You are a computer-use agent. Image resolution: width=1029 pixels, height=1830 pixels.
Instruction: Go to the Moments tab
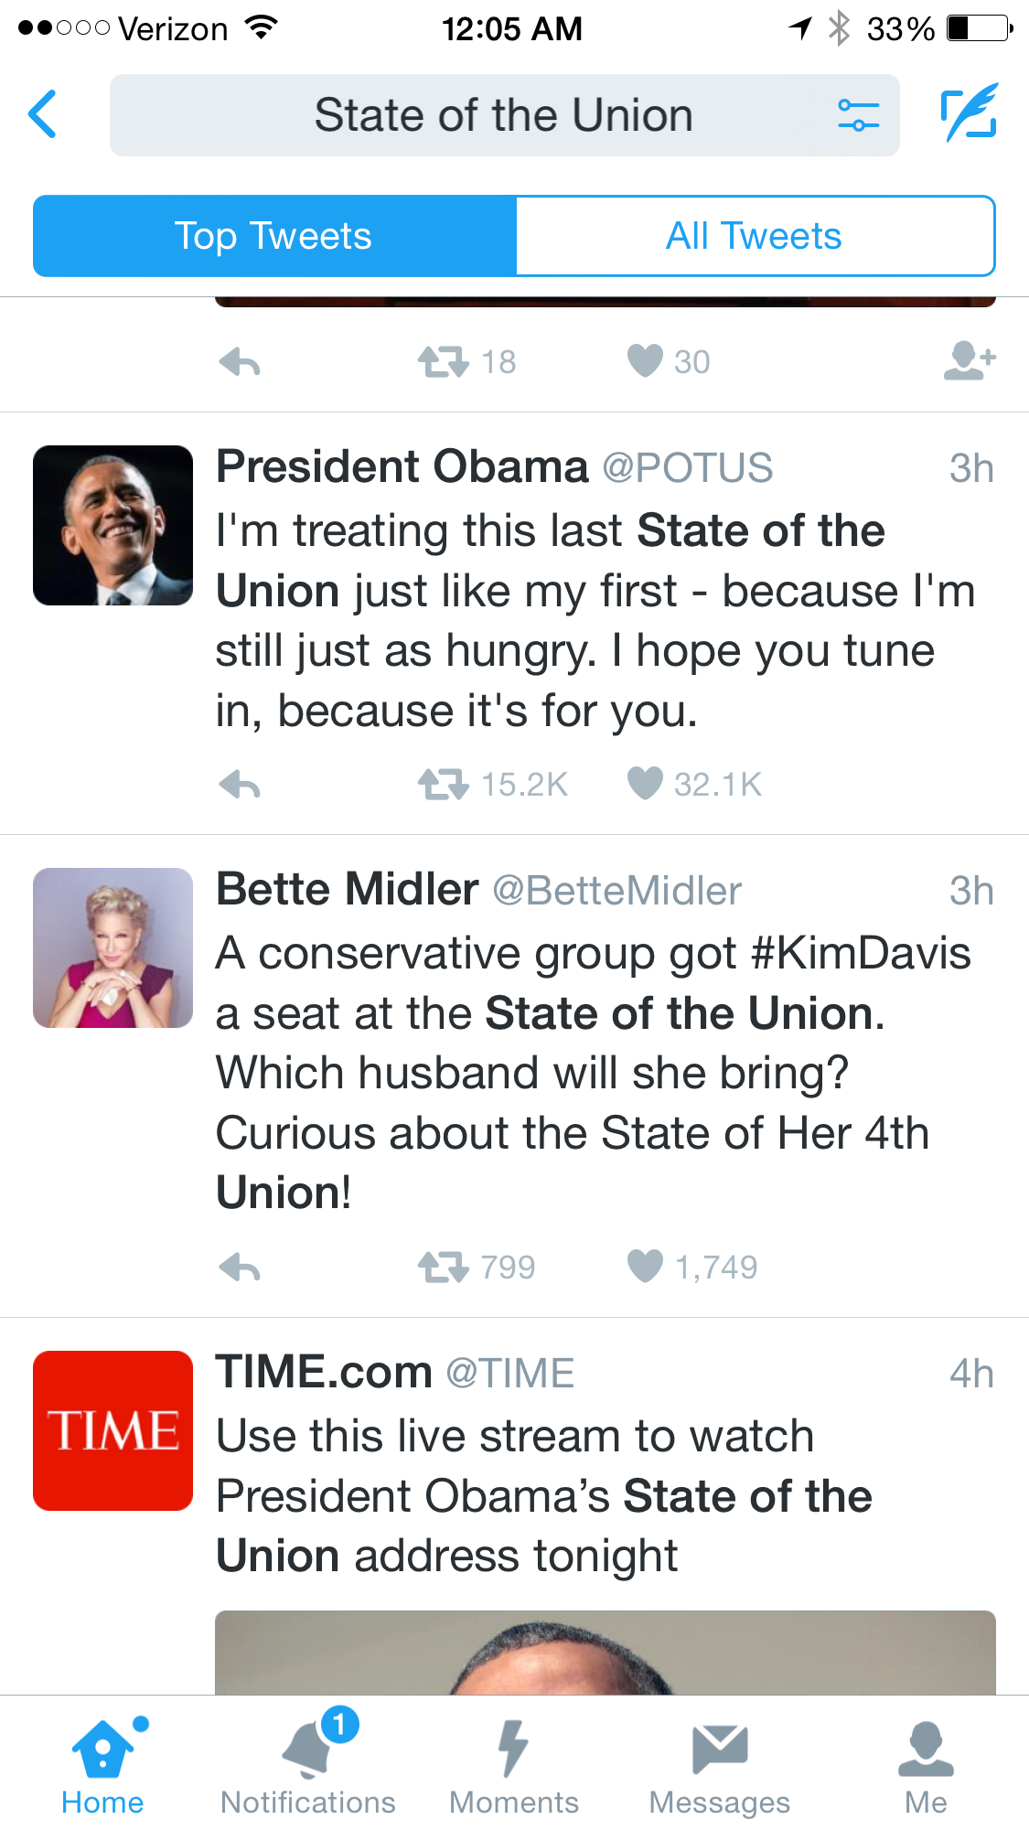514,1763
